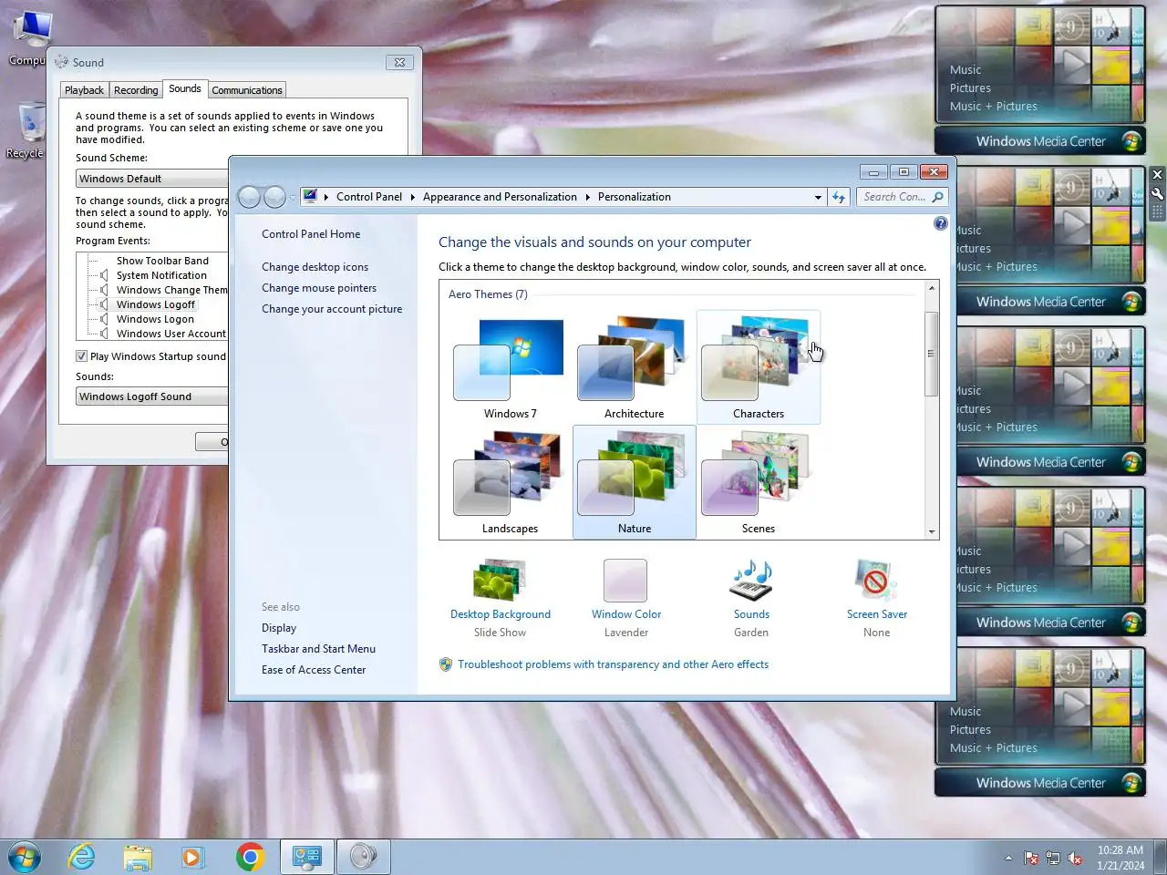Select Windows User Account program event

tap(171, 334)
